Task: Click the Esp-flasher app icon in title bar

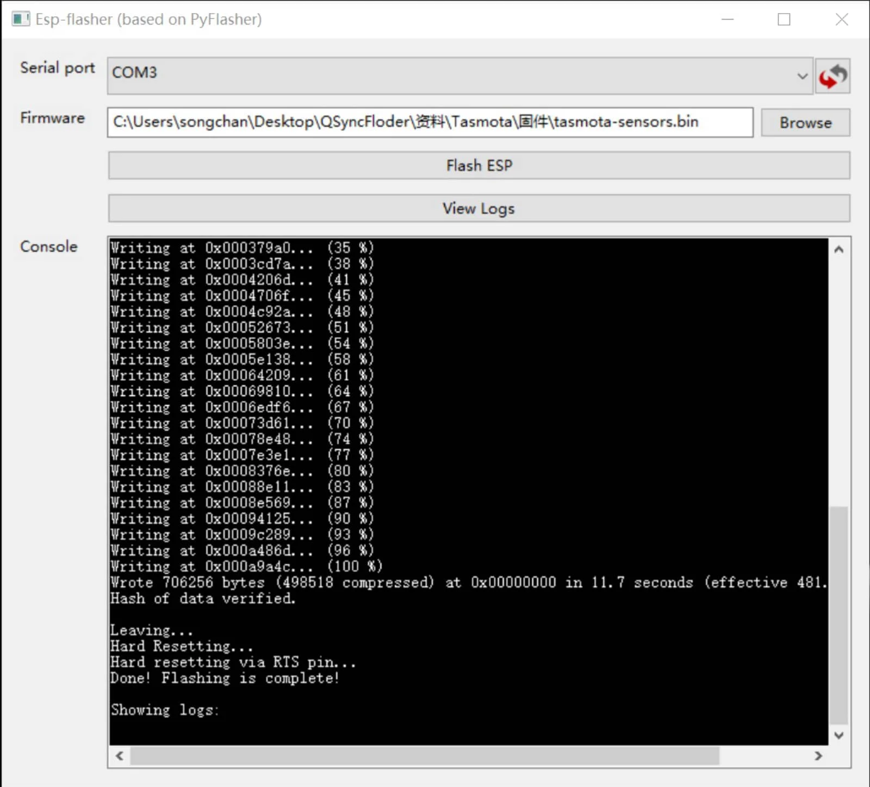Action: (21, 20)
